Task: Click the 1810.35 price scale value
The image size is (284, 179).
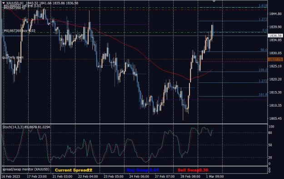Action: tap(275, 105)
